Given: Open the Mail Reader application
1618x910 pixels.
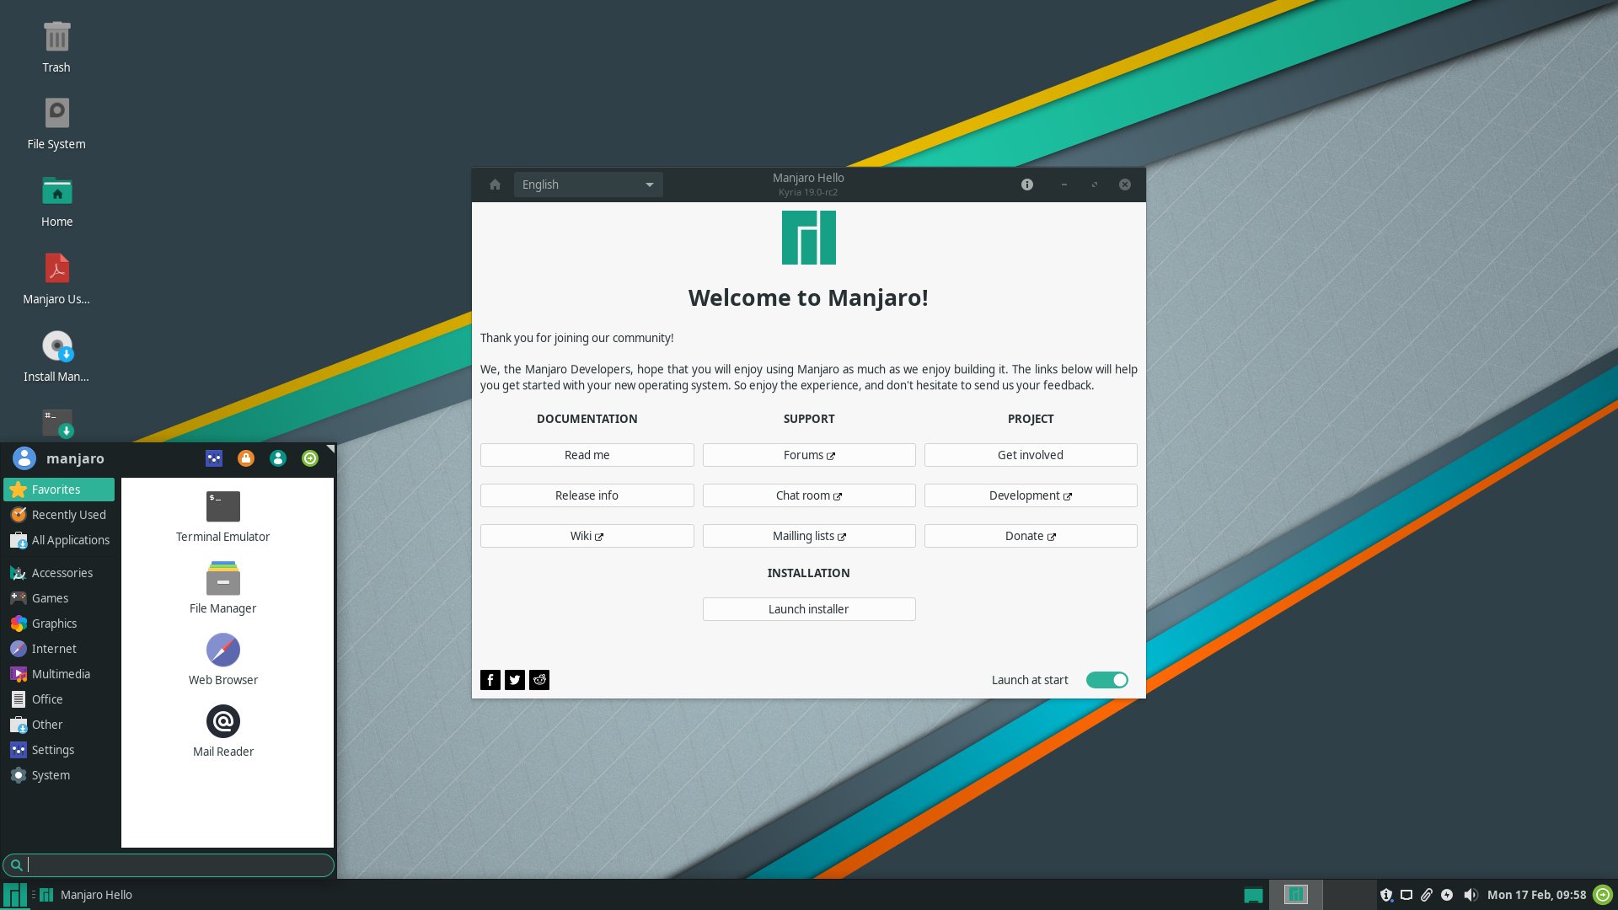Looking at the screenshot, I should 222,730.
